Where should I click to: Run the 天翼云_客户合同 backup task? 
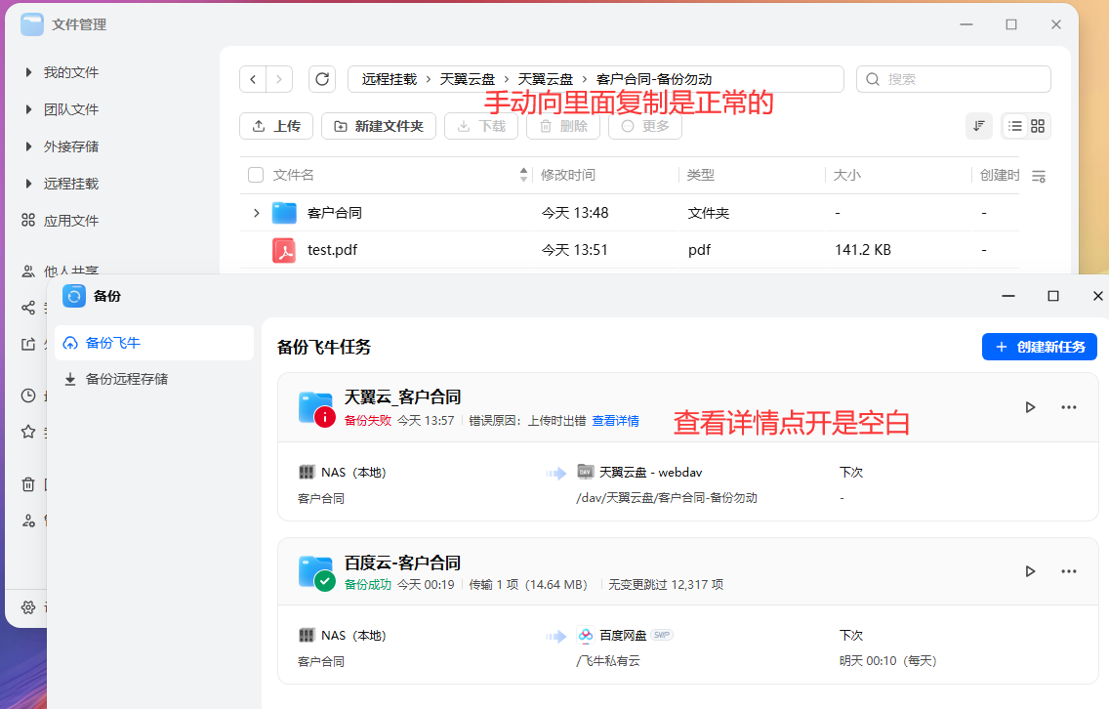(1030, 407)
